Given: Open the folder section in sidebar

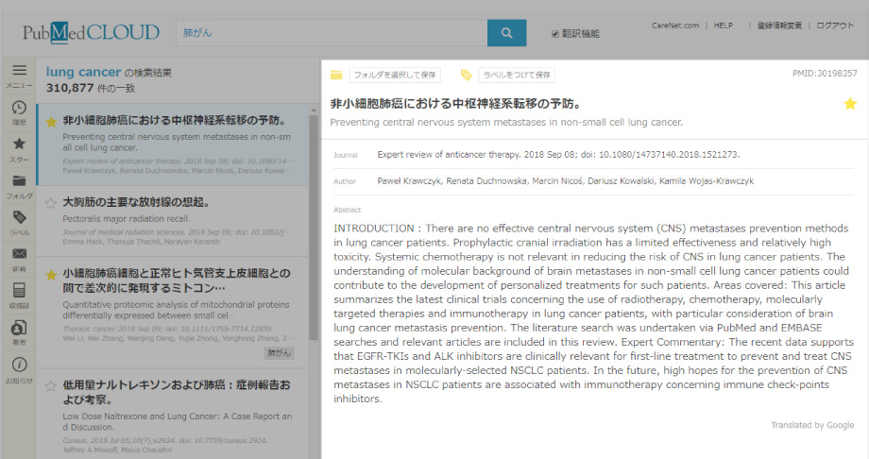Looking at the screenshot, I should click(19, 185).
